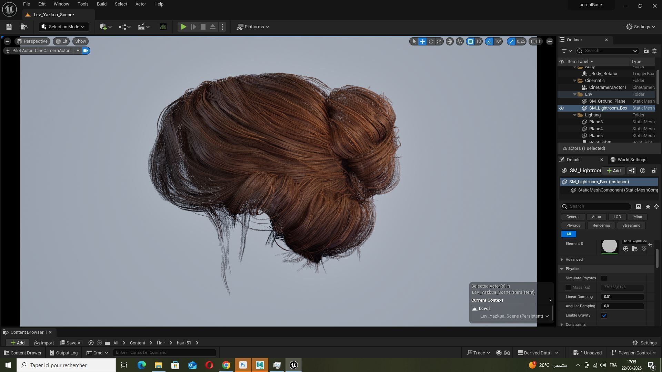Activate the Translate move gizmo tool
662x372 pixels.
tap(422, 41)
